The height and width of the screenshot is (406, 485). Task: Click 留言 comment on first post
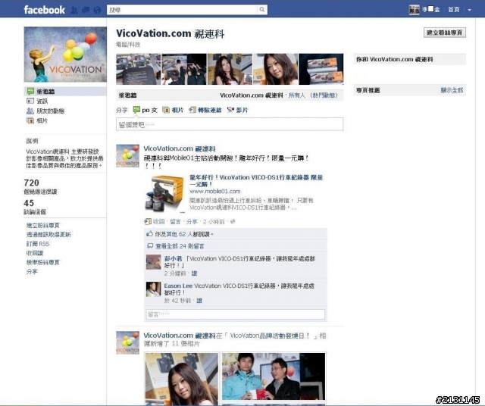[x=175, y=222]
